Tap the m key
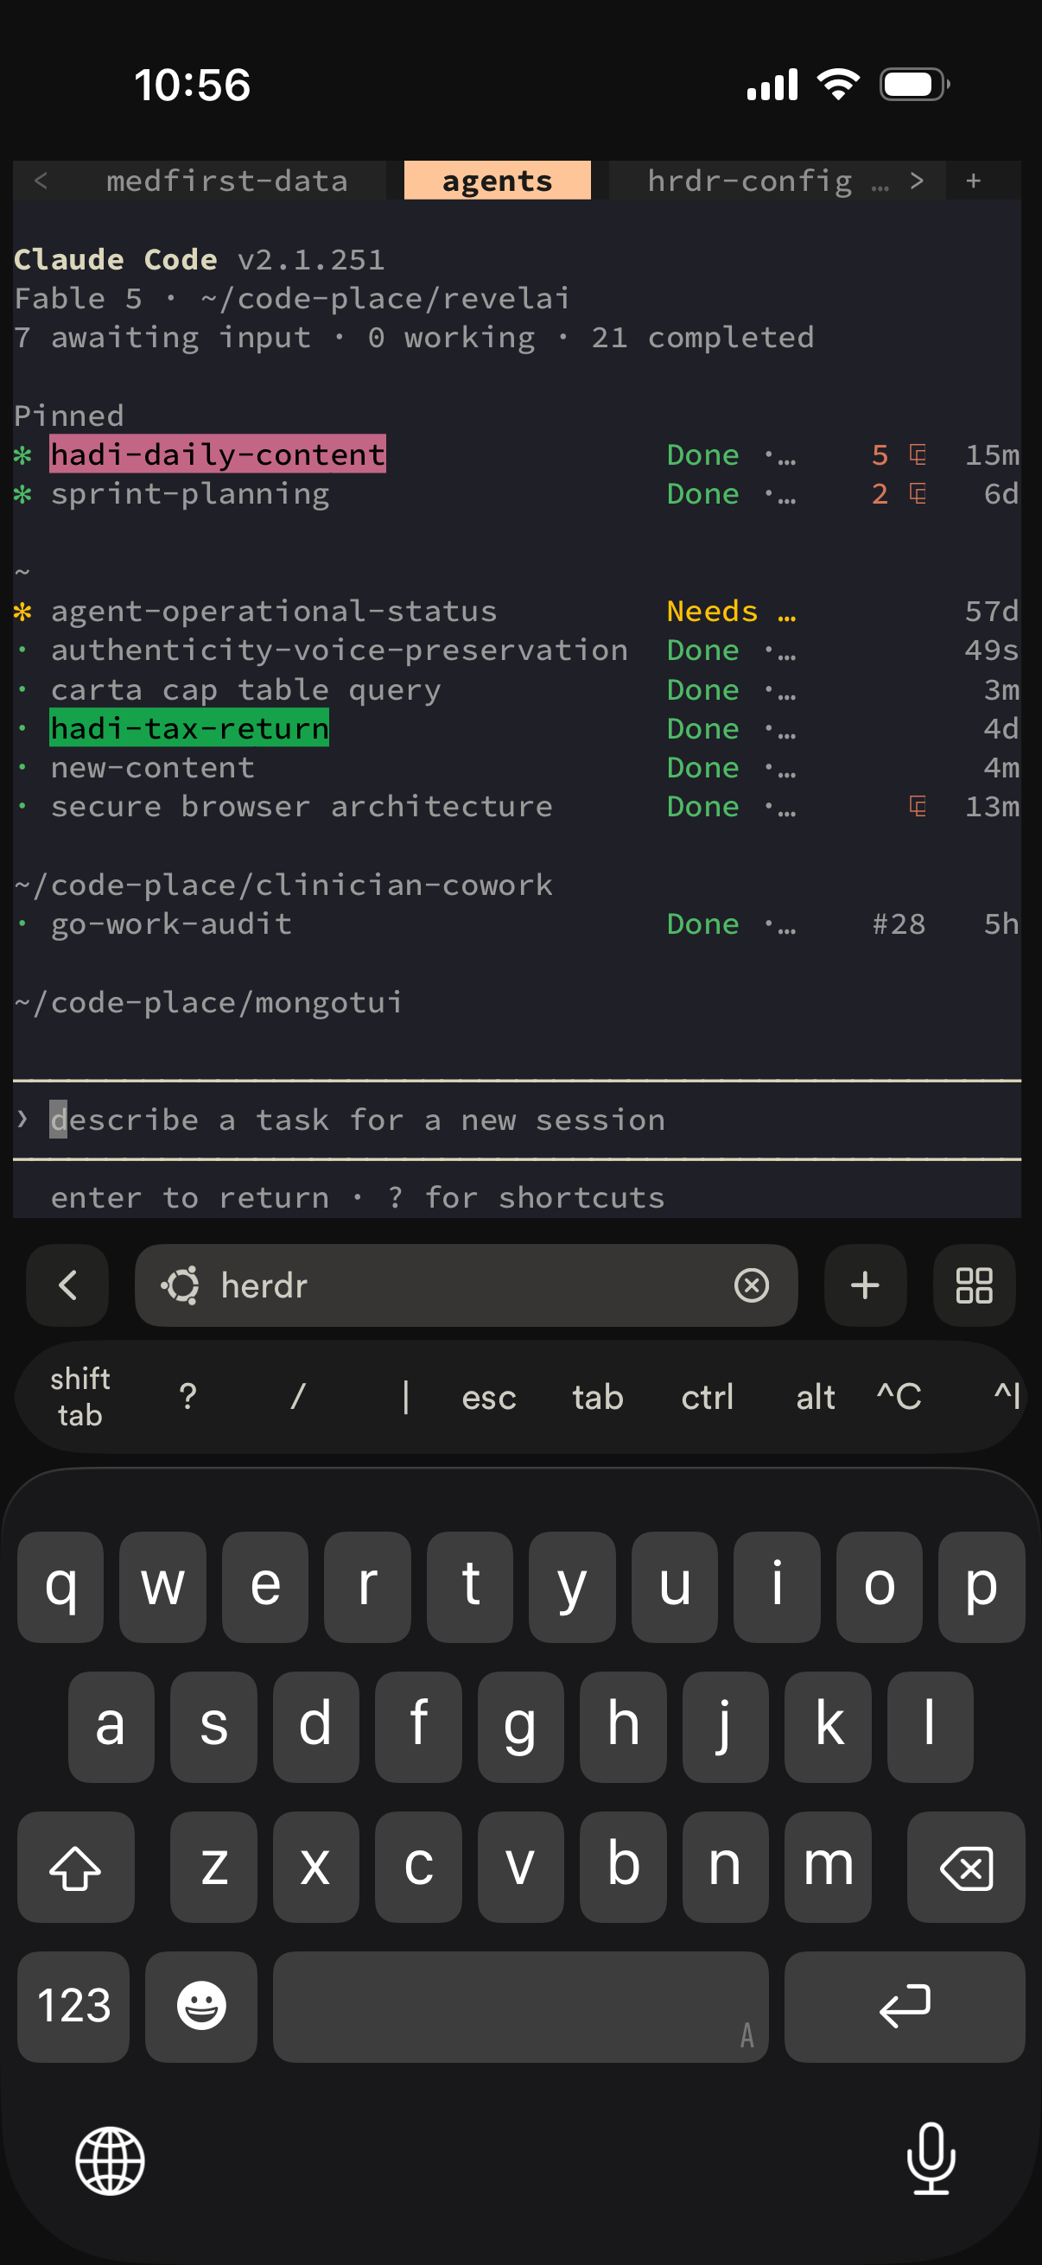 pyautogui.click(x=829, y=1866)
